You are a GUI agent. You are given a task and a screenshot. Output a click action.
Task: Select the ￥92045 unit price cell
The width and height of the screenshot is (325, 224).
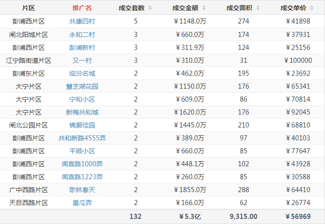coord(298,112)
